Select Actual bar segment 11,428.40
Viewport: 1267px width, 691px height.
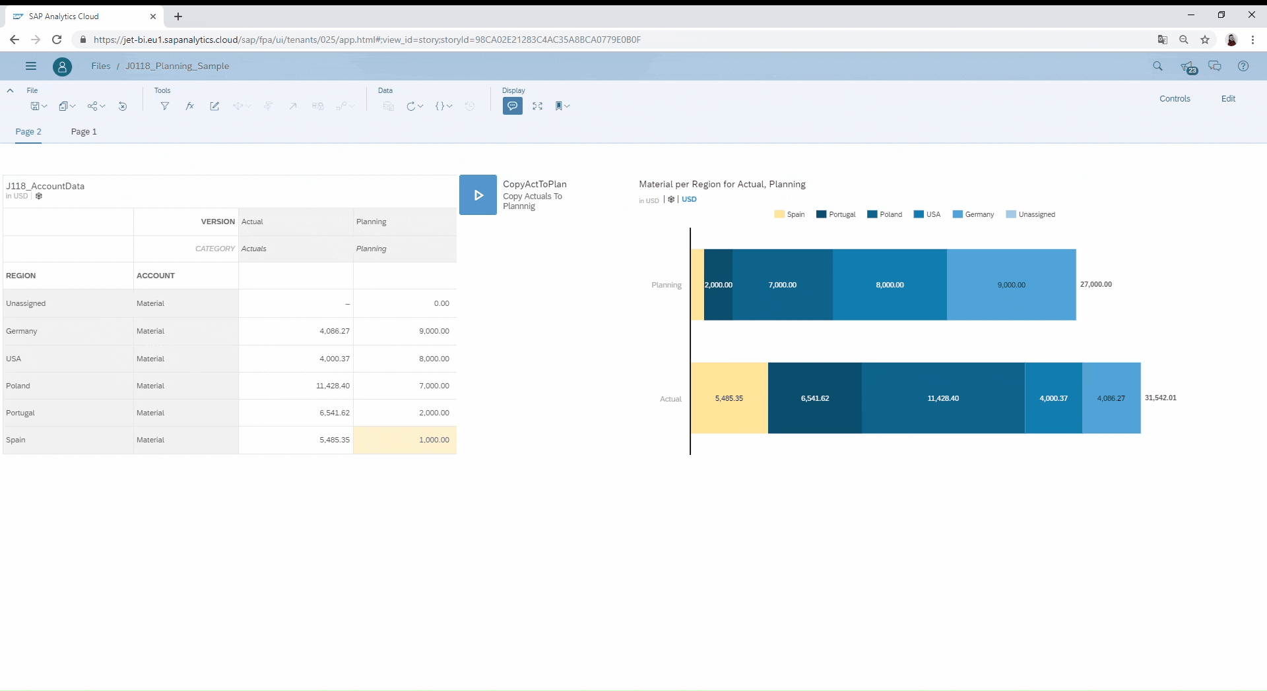tap(943, 398)
